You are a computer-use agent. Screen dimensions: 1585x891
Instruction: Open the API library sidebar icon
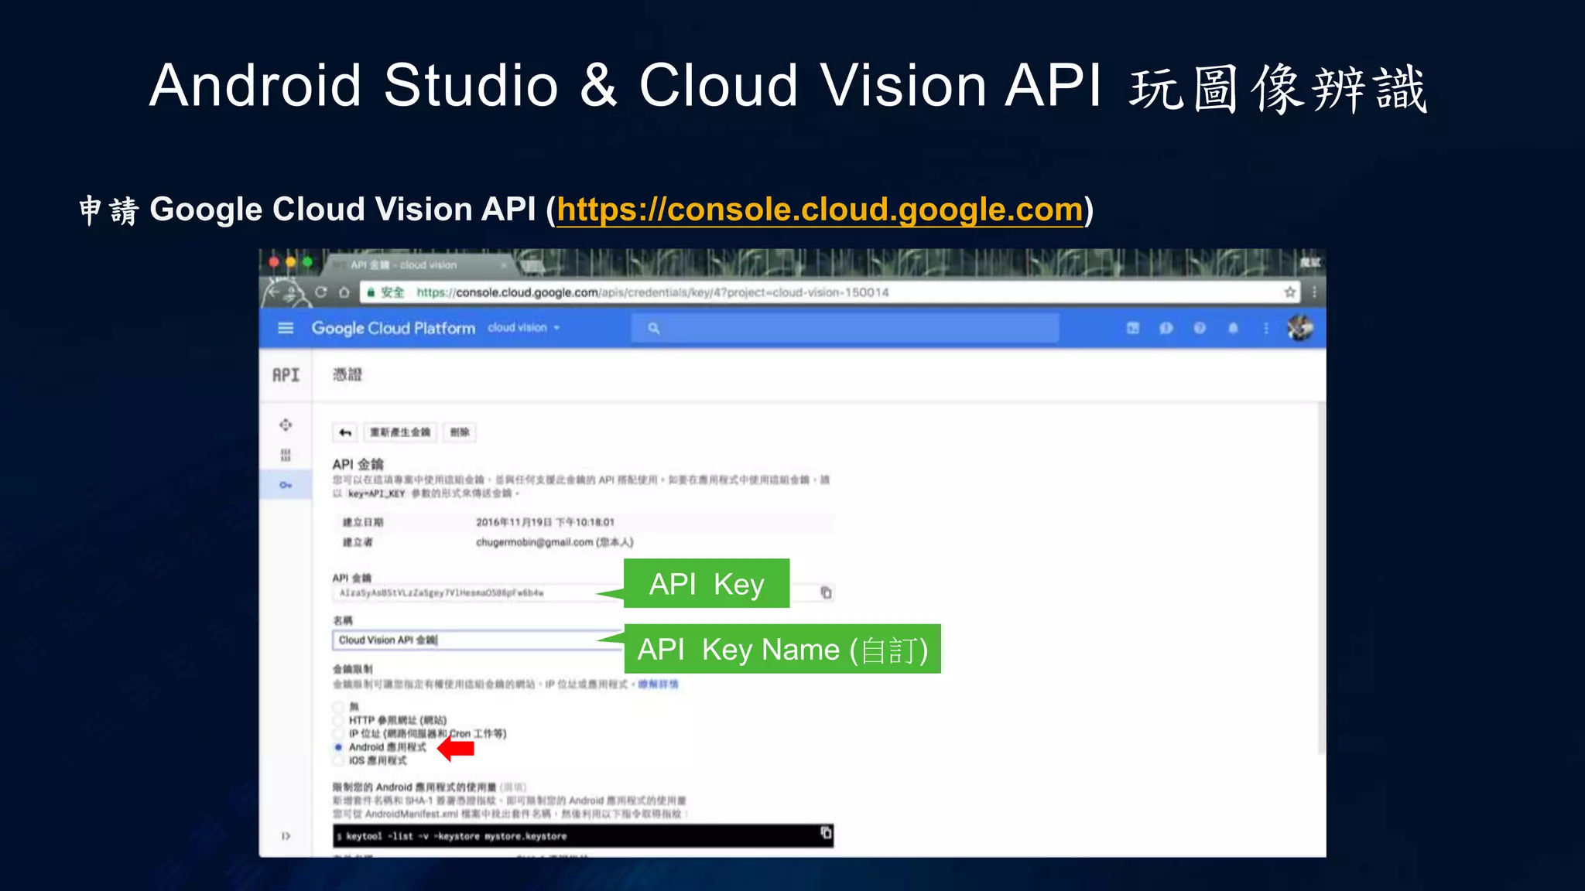coord(286,455)
